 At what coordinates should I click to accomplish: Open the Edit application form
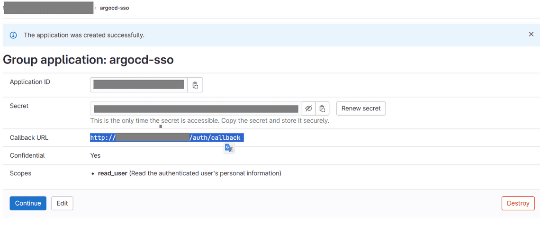tap(62, 203)
